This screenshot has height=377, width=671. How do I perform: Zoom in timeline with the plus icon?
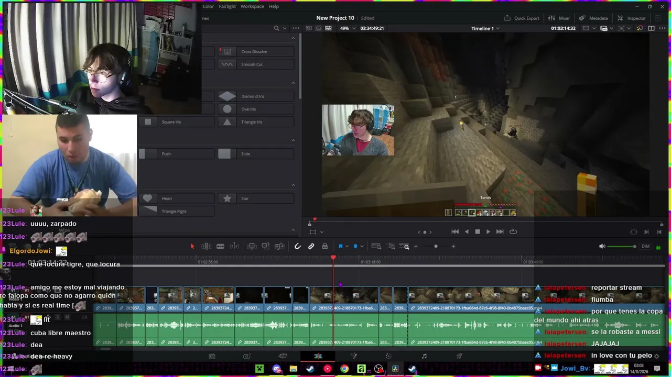point(453,247)
